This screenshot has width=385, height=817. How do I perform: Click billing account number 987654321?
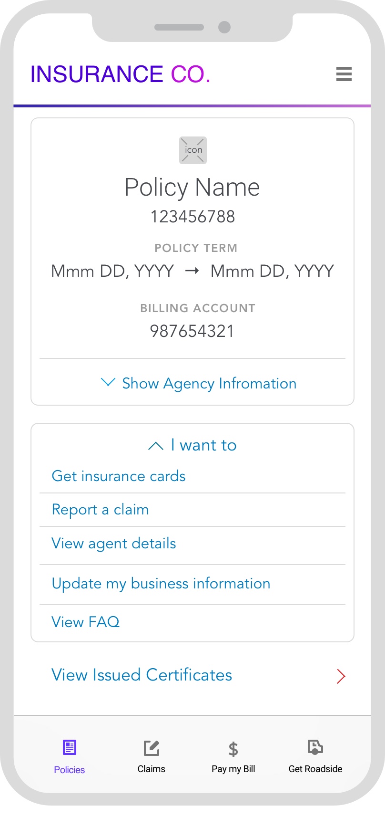click(x=192, y=331)
